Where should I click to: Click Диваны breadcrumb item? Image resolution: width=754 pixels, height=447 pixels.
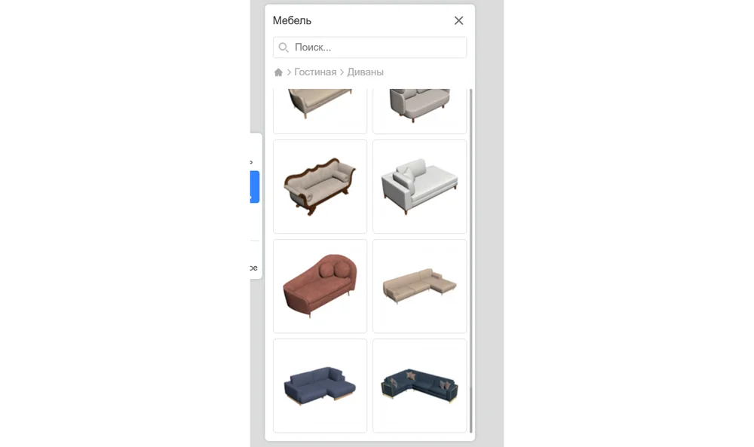point(366,72)
